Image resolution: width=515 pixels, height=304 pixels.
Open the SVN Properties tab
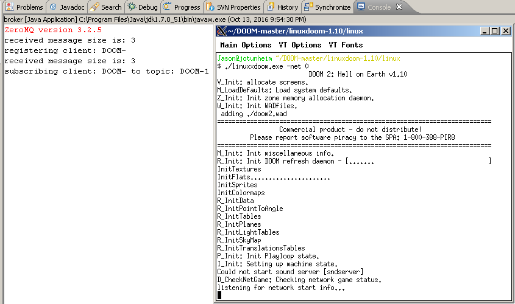click(x=233, y=7)
